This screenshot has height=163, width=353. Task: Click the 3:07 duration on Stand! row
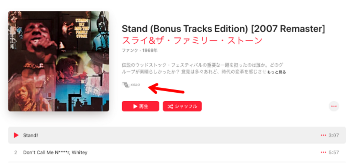coord(334,135)
